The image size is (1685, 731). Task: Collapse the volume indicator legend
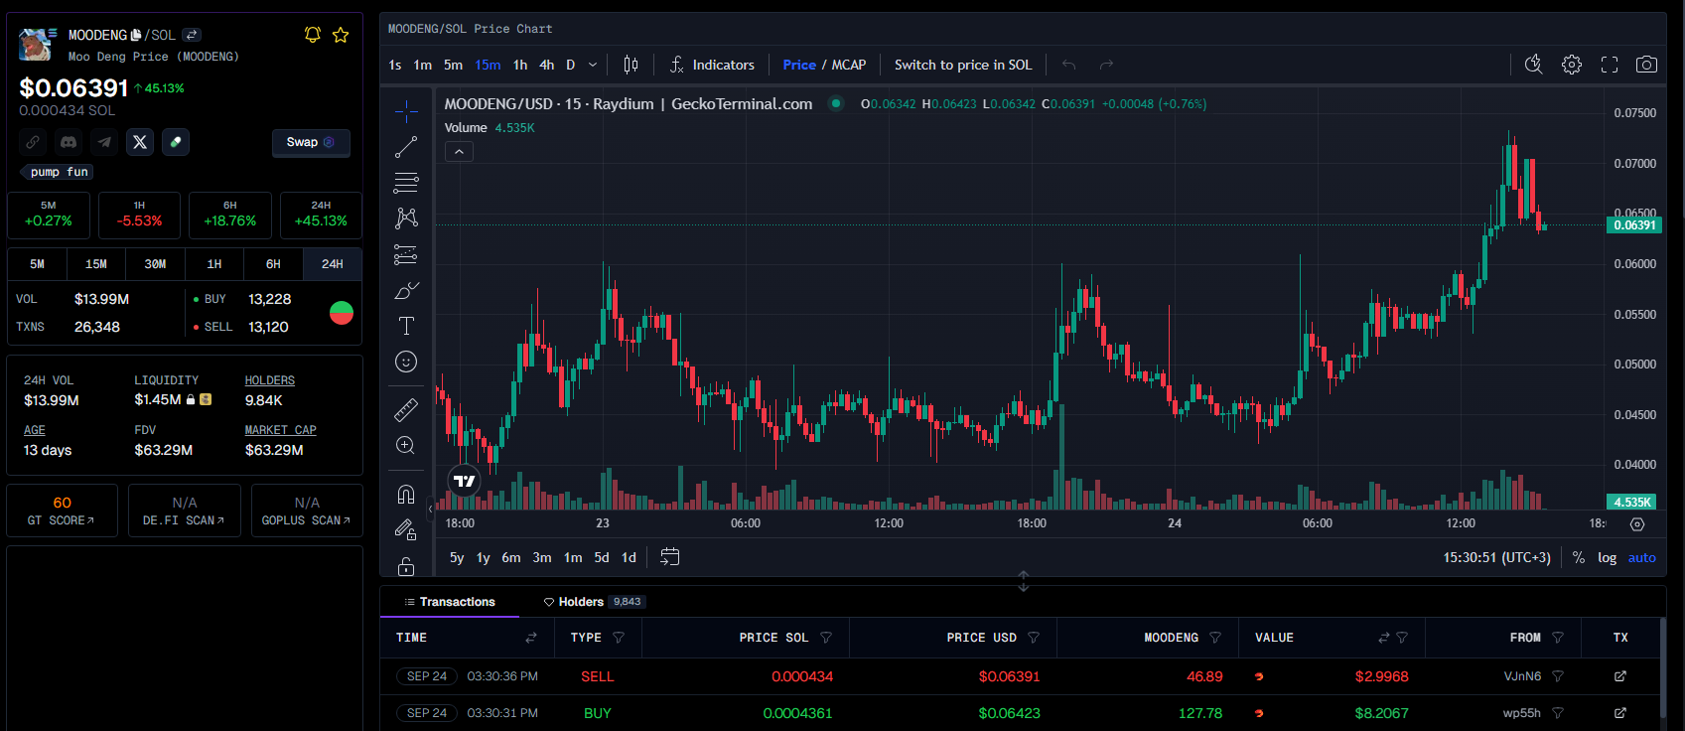coord(459,152)
